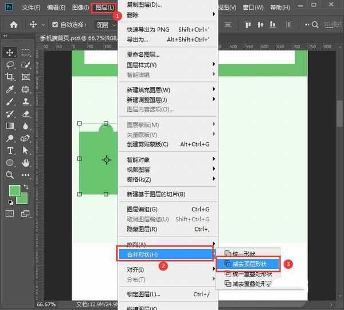This screenshot has height=310, width=344.
Task: Open the 图层 auto-select dropdown
Action: [105, 25]
